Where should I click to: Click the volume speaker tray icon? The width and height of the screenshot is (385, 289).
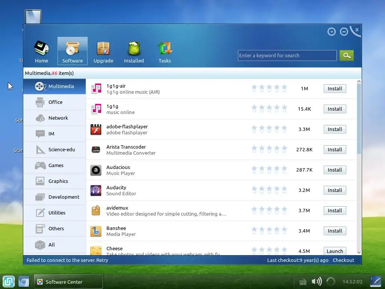[317, 281]
